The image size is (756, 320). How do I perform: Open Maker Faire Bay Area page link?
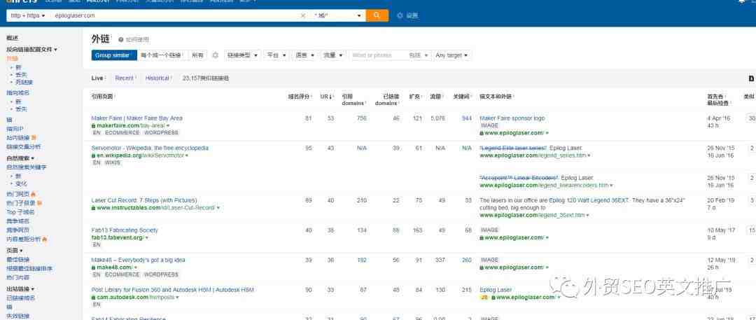(136, 118)
